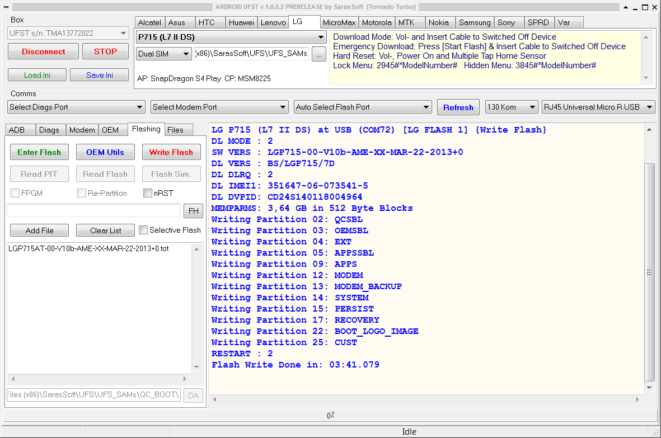Screen dimensions: 661x438
Task: Switch to the Alcatel brand tab
Action: 149,22
